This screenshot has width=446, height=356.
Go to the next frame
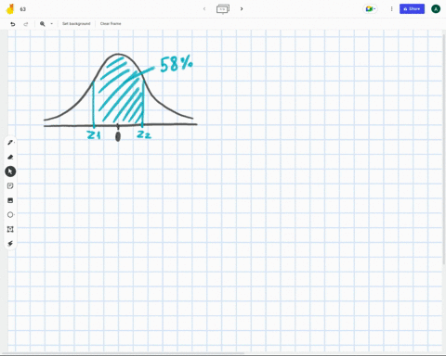point(242,9)
